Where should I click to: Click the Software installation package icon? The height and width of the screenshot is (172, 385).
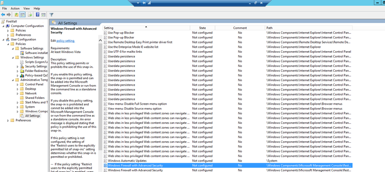point(22,53)
